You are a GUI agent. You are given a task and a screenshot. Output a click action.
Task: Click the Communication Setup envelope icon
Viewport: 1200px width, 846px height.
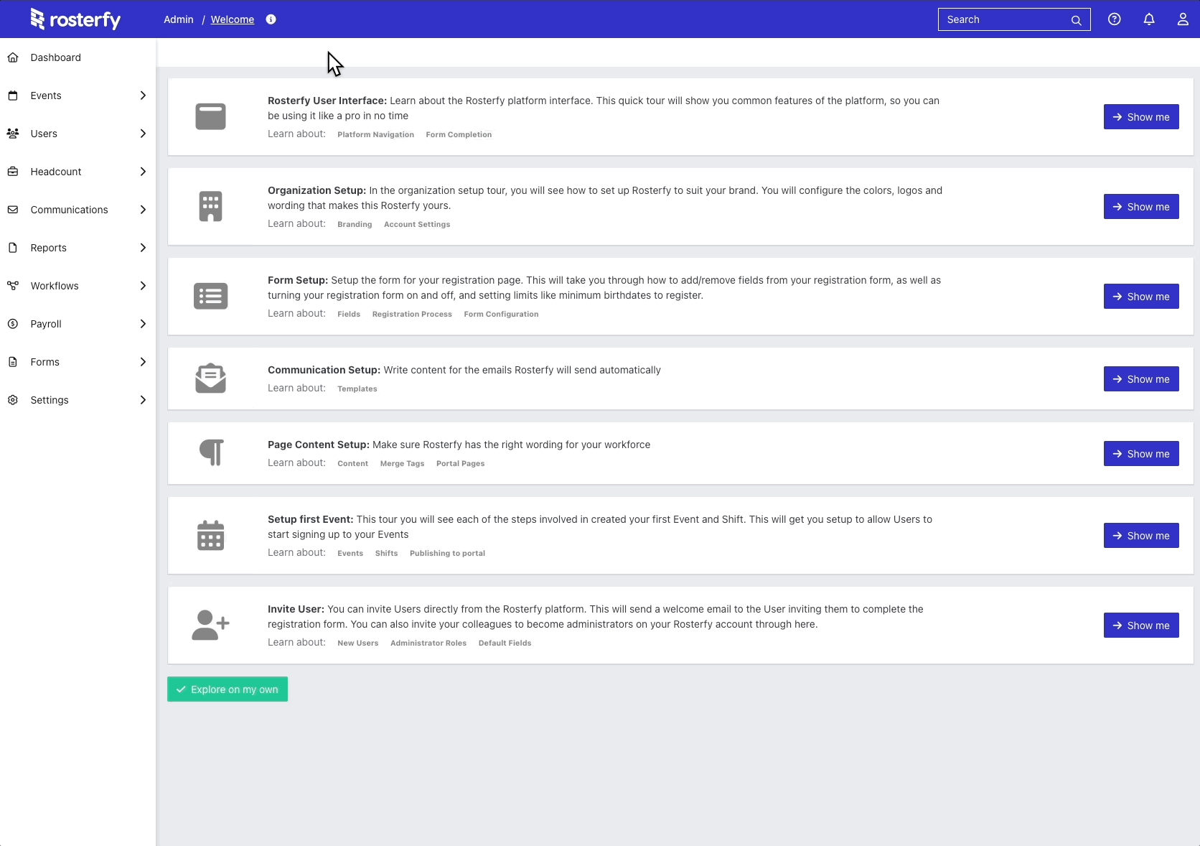coord(210,378)
